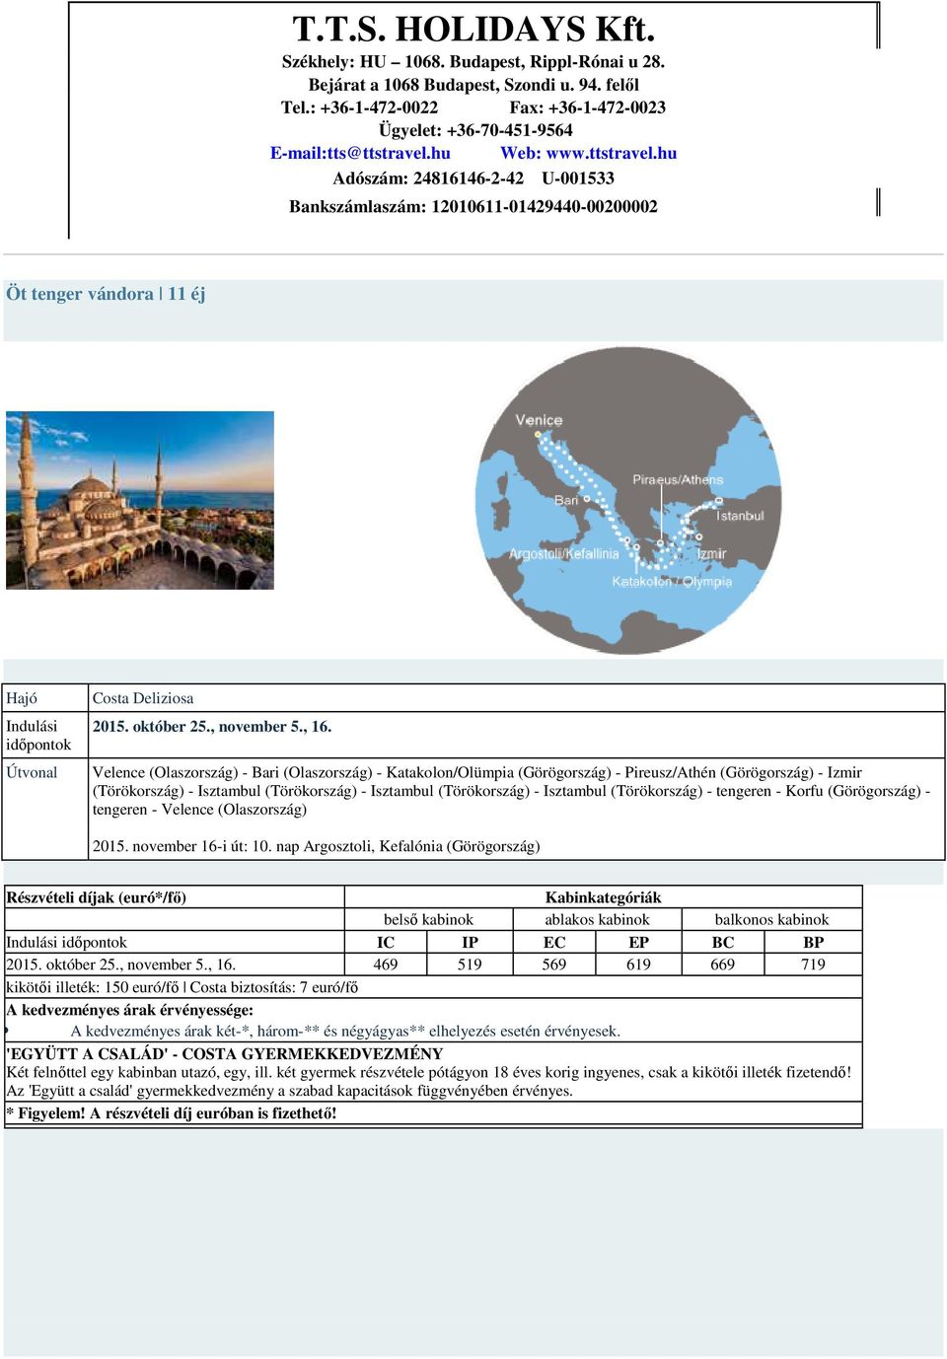The width and height of the screenshot is (947, 1359).
Task: Click the EC column header
Action: point(554,943)
